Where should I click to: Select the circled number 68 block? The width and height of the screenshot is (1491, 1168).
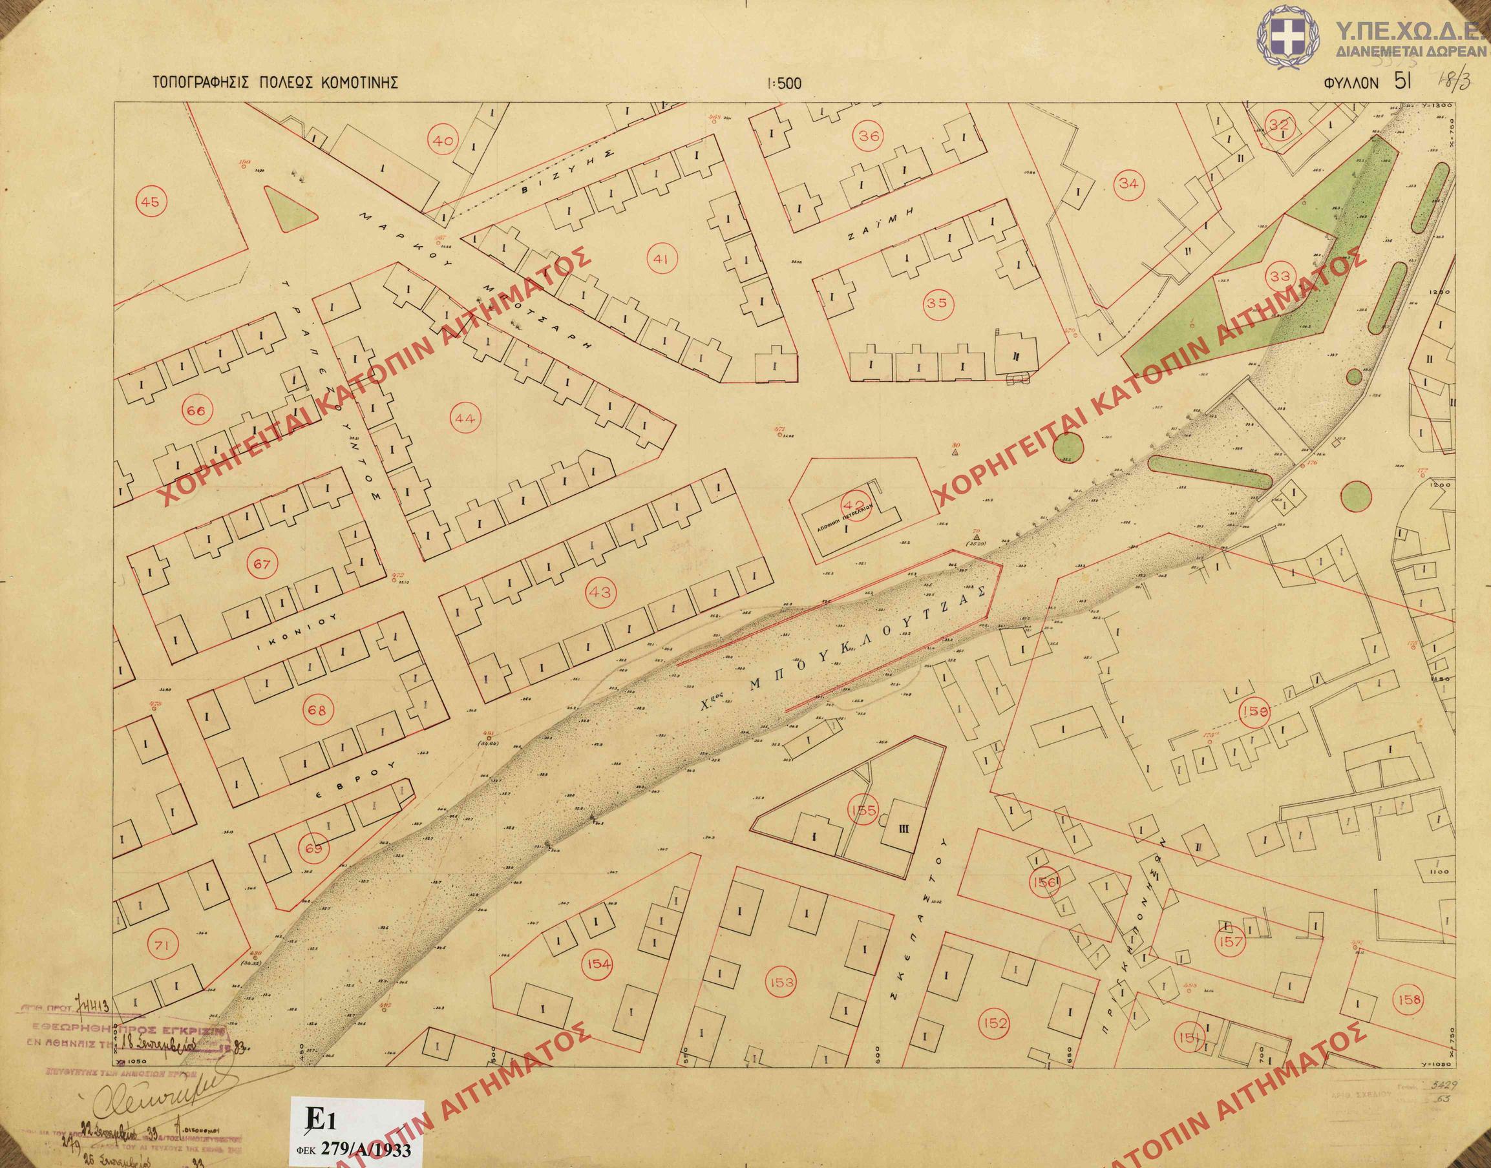318,710
